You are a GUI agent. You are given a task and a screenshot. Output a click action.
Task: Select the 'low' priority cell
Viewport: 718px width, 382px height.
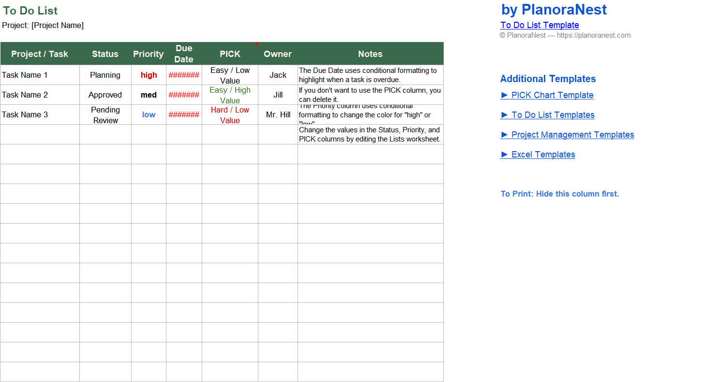(x=149, y=114)
